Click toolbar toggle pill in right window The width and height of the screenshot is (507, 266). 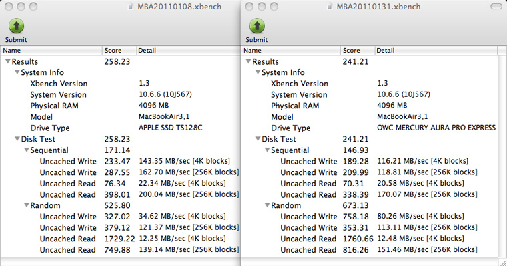pos(496,7)
